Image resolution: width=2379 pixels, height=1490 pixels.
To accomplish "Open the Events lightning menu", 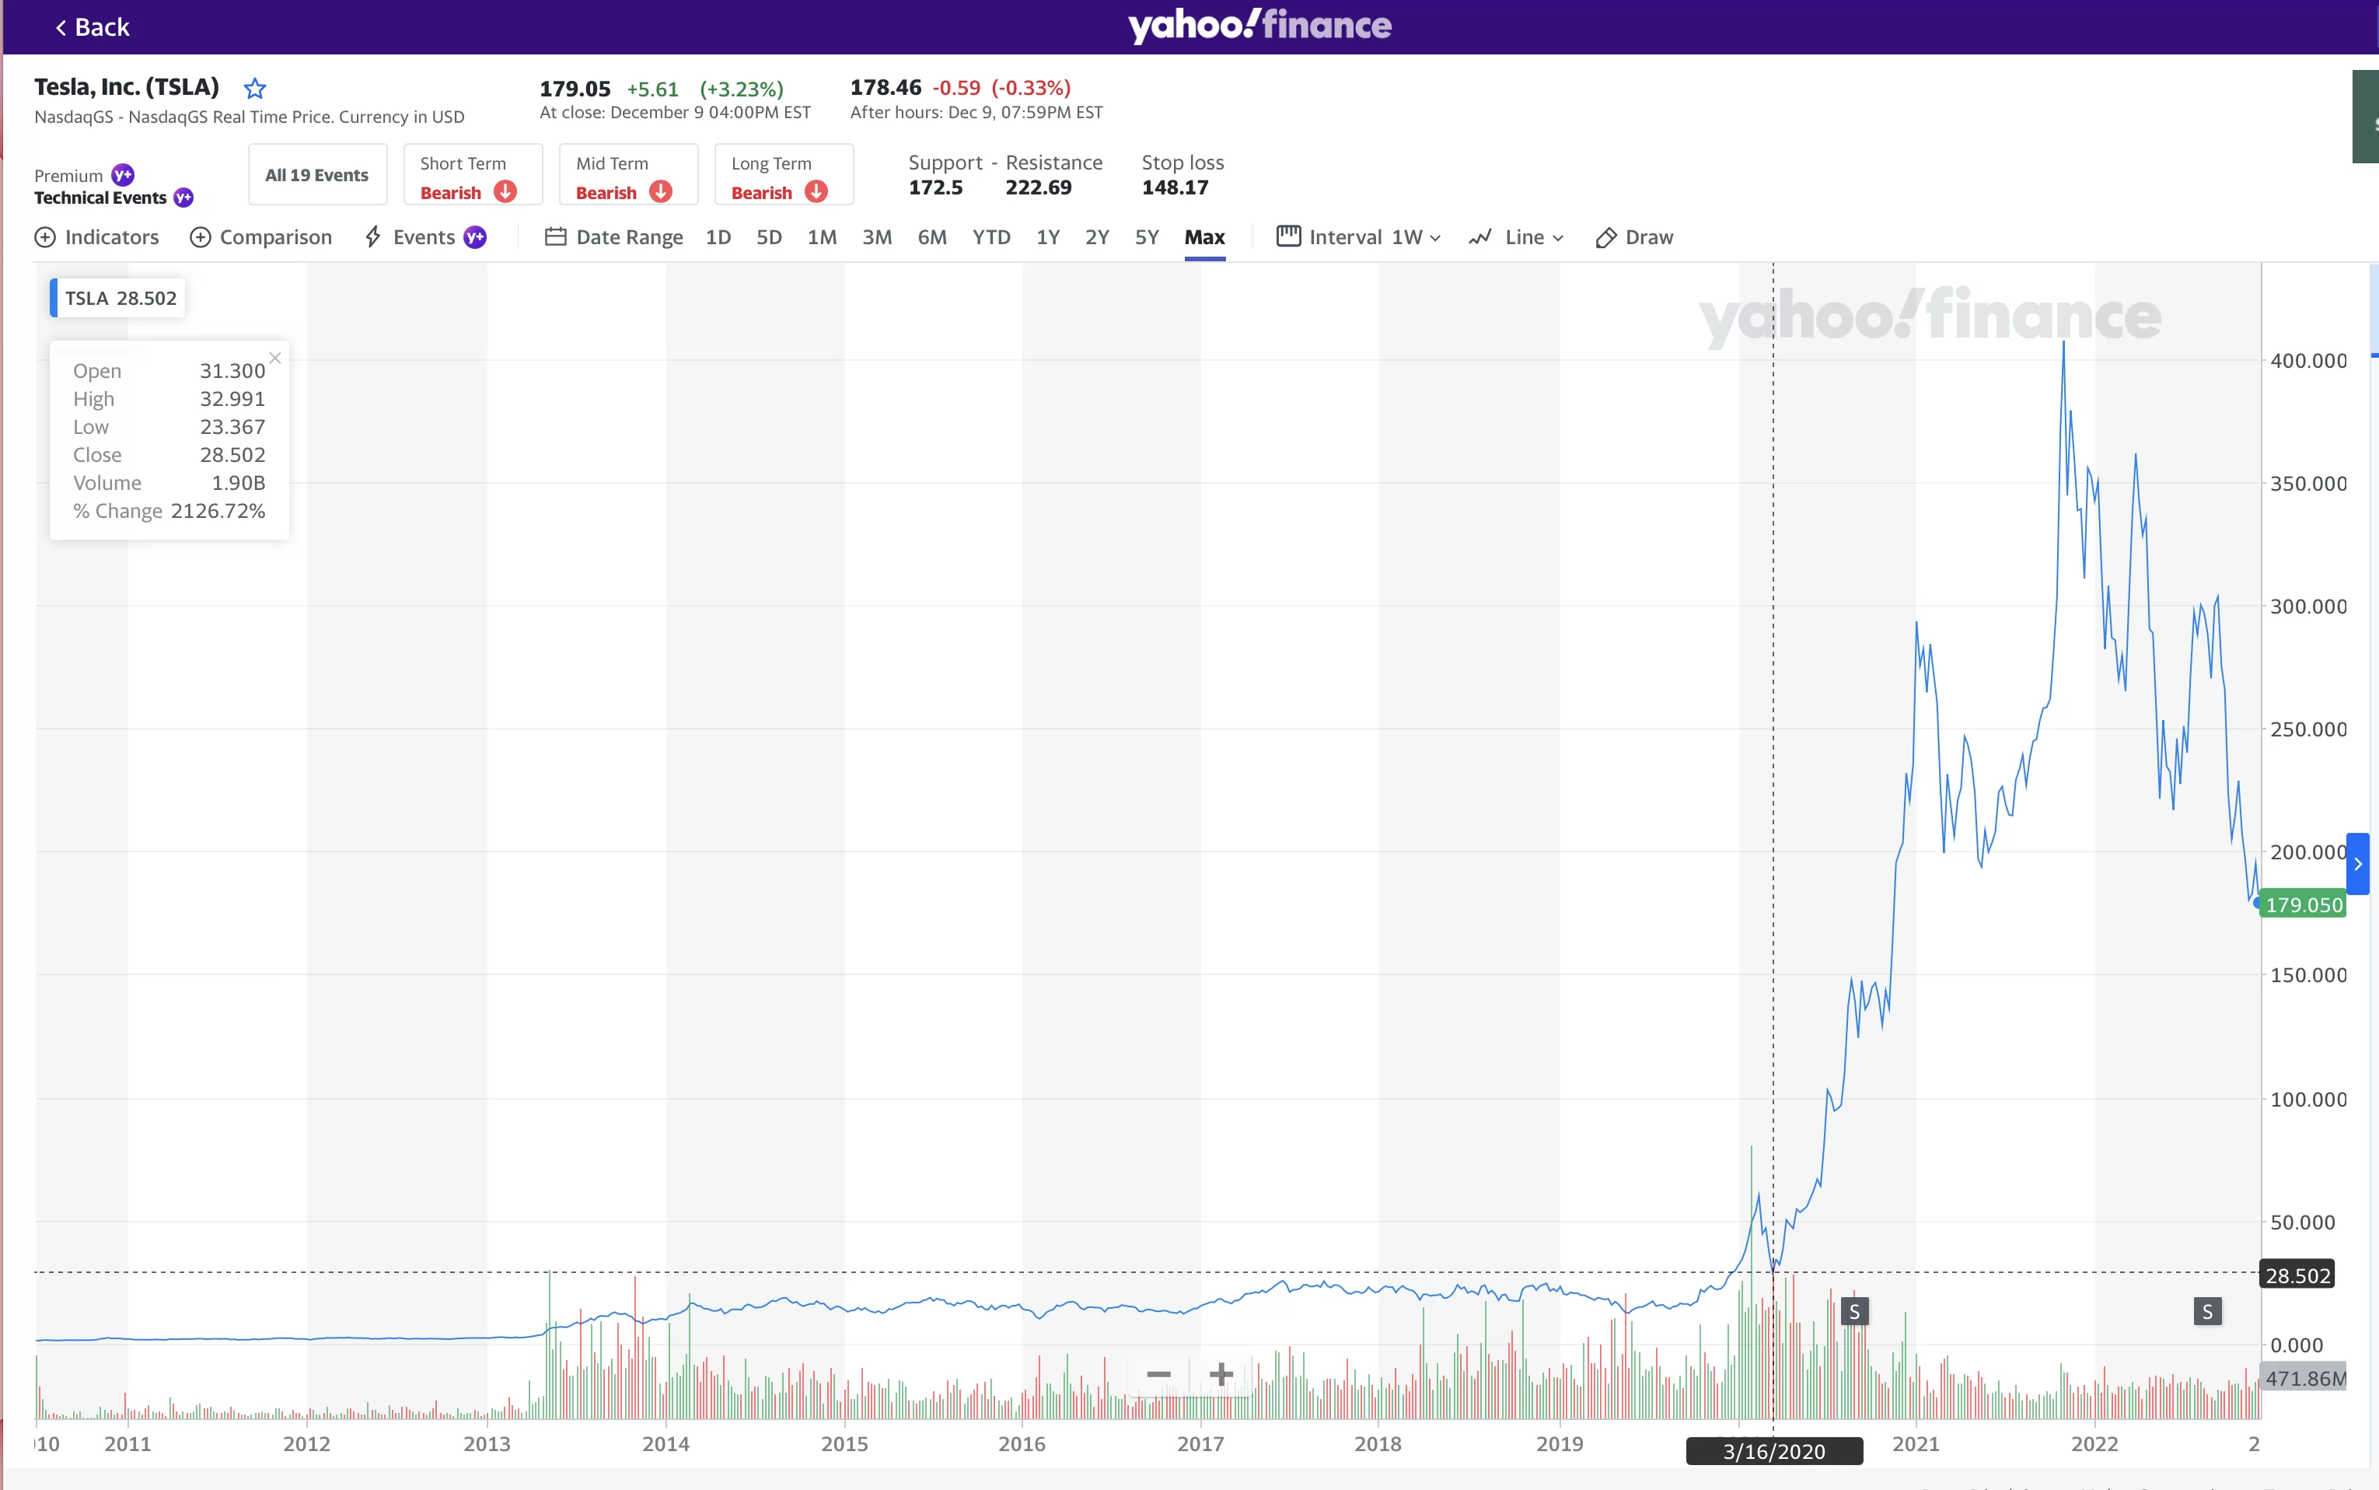I will [410, 237].
